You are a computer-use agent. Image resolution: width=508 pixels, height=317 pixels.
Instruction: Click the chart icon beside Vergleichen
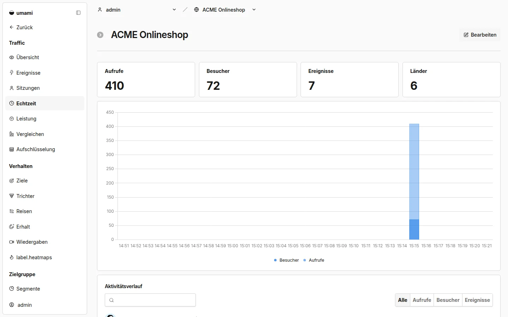pos(12,134)
